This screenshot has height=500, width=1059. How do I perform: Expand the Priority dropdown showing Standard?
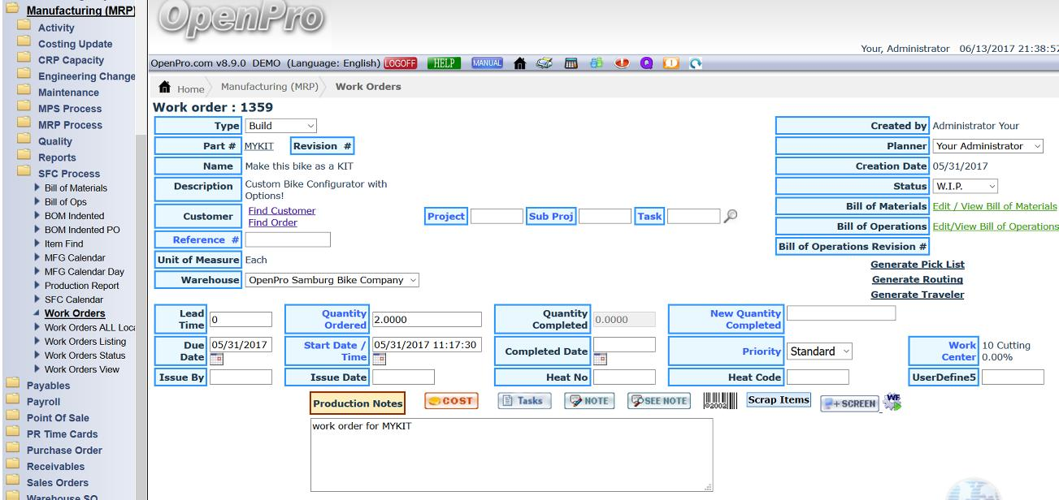(x=820, y=351)
